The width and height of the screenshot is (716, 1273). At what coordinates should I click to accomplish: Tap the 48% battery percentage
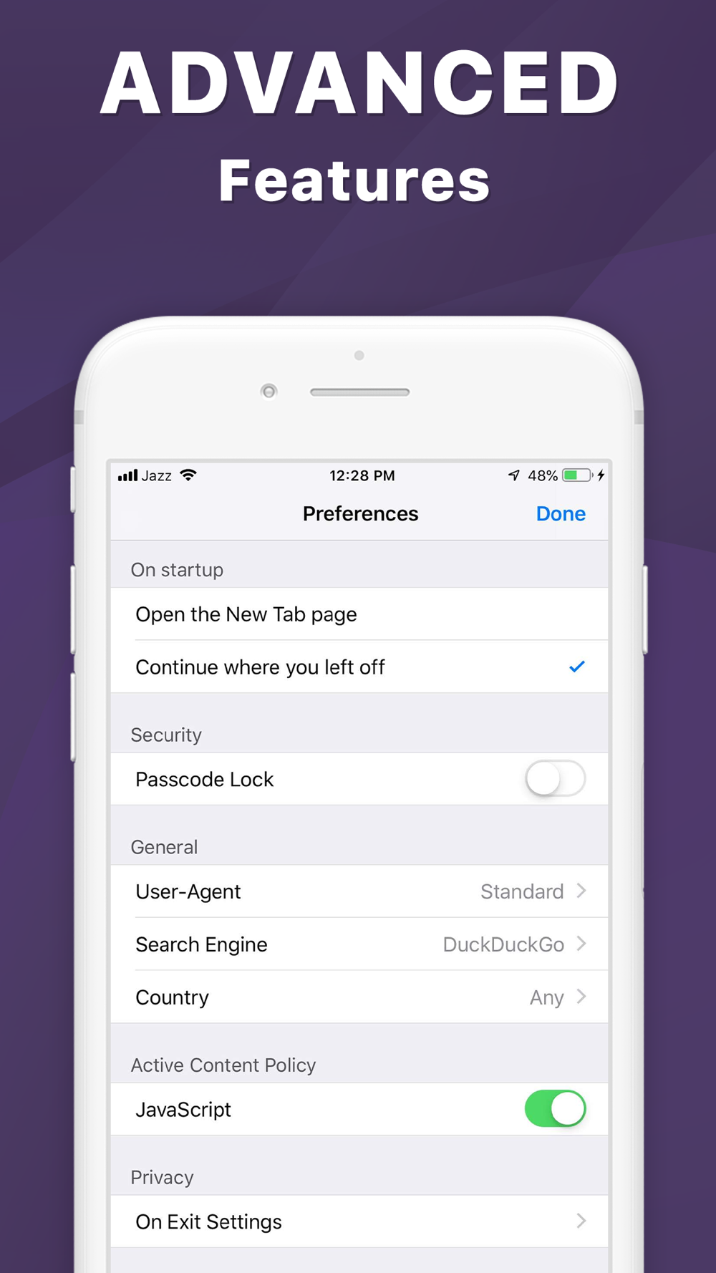point(543,475)
